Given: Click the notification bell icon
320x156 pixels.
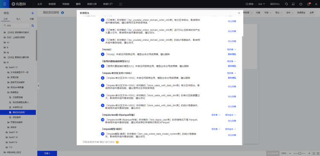Looking at the screenshot, I should click(308, 4).
